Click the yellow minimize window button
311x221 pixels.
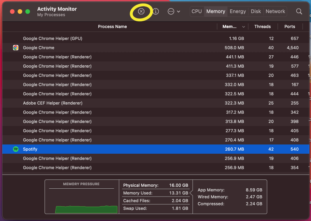pyautogui.click(x=20, y=12)
